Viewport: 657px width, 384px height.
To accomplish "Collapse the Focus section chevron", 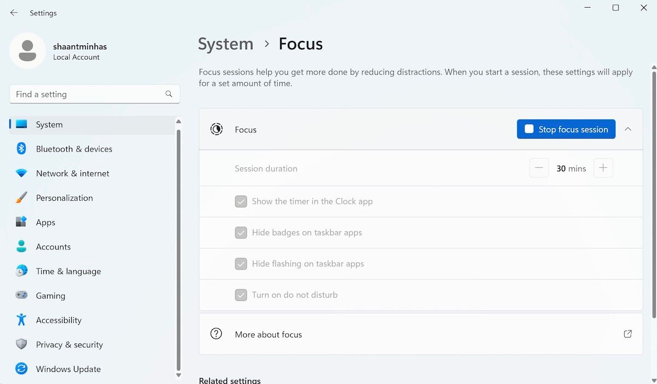I will 628,129.
